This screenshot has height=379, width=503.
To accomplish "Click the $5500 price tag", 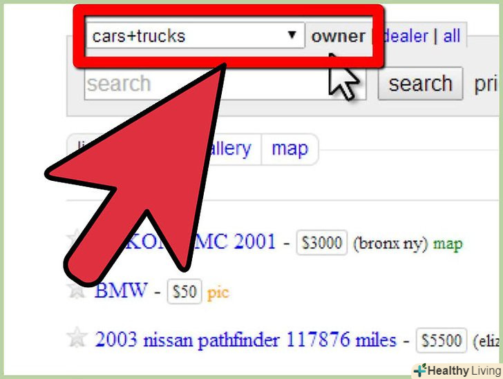I will coord(442,340).
